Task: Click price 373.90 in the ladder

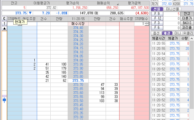Action: (78, 69)
